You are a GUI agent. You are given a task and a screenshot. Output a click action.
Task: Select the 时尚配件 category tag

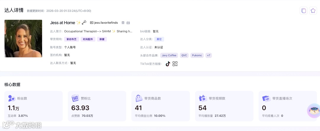click(88, 39)
